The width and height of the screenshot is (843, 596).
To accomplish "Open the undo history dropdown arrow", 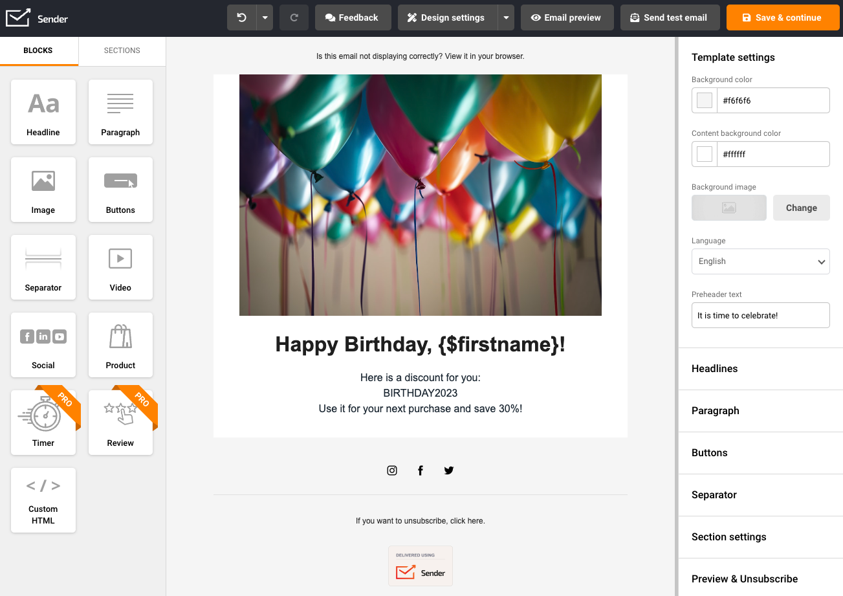I will [x=265, y=17].
